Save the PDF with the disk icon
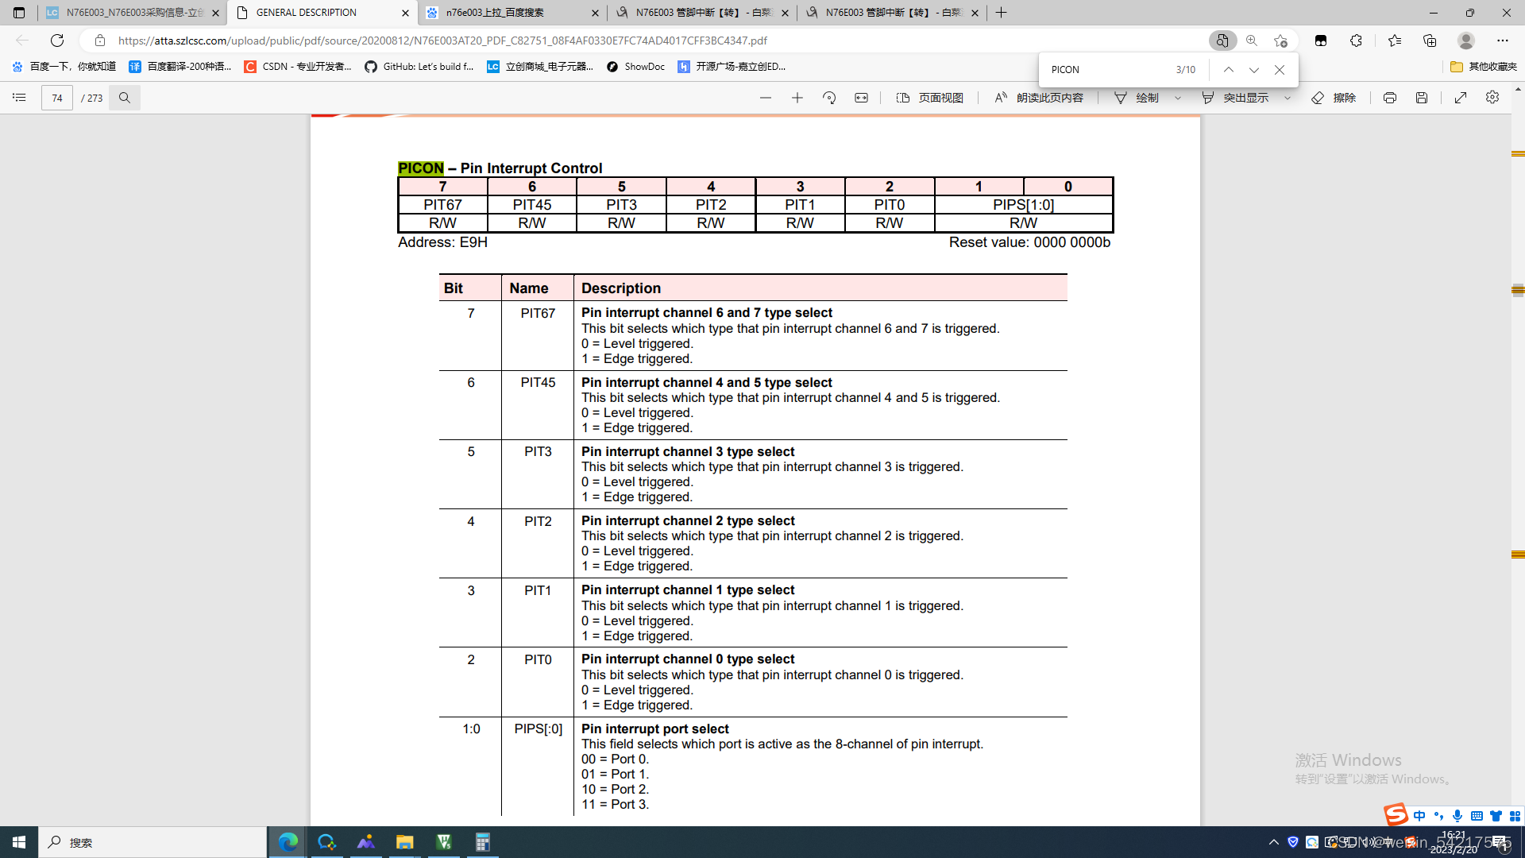1525x858 pixels. (1421, 98)
